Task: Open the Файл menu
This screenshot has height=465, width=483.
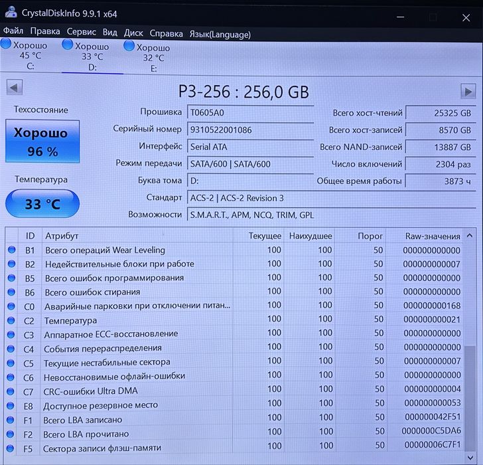Action: tap(13, 31)
